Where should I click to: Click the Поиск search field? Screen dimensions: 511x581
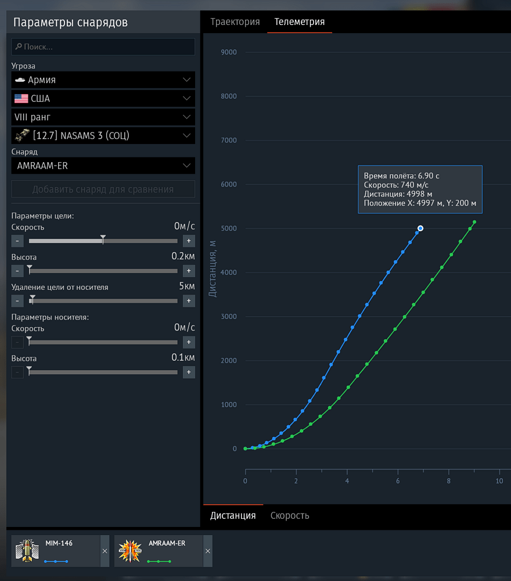click(x=103, y=46)
